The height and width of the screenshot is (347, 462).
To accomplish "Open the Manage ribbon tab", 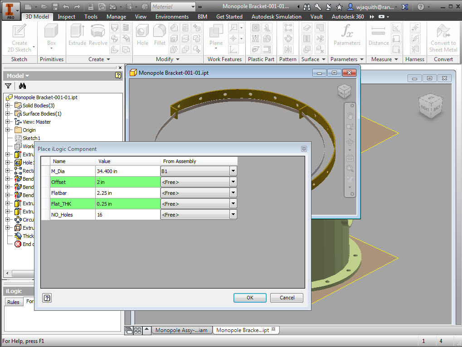I will coord(116,17).
